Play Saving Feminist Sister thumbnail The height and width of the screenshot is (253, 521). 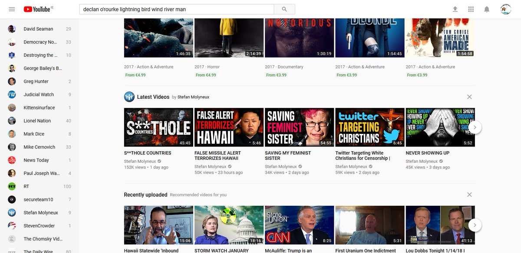pos(299,127)
